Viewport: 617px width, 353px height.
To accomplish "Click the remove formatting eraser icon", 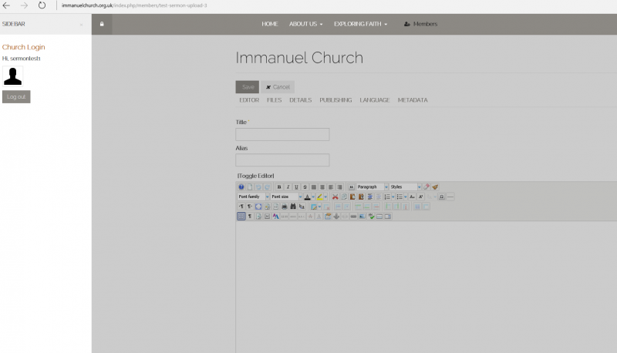I will (427, 187).
